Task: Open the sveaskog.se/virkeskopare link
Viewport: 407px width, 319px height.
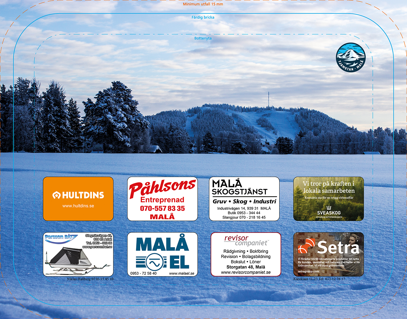Action: [329, 217]
